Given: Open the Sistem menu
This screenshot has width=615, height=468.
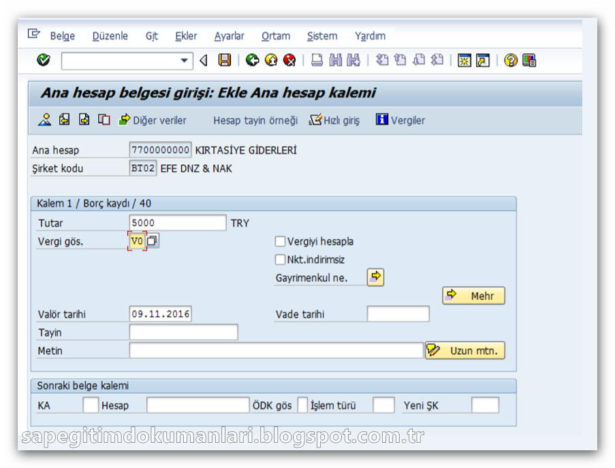Looking at the screenshot, I should 321,36.
